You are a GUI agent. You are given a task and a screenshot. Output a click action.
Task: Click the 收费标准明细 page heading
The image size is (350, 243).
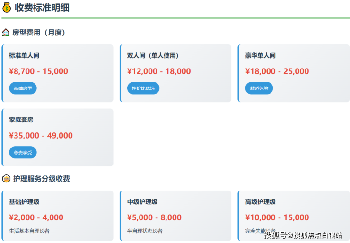[42, 8]
